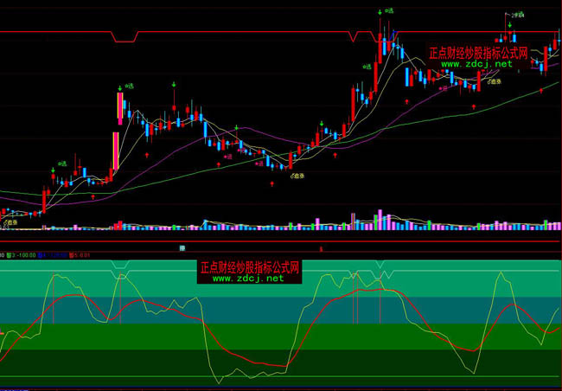This screenshot has height=391, width=562.
Task: Click the yellow 吸筹 marker at the chart's lowest trough
Action: point(299,176)
